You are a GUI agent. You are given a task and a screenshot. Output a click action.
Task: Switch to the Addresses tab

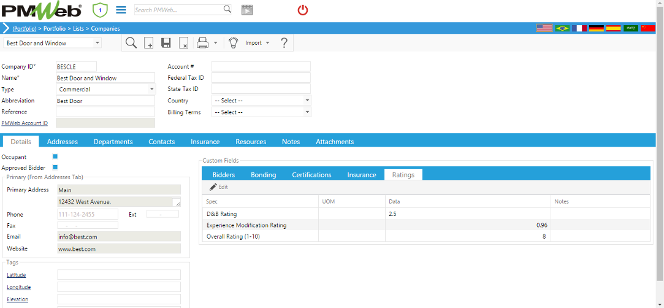coord(63,142)
